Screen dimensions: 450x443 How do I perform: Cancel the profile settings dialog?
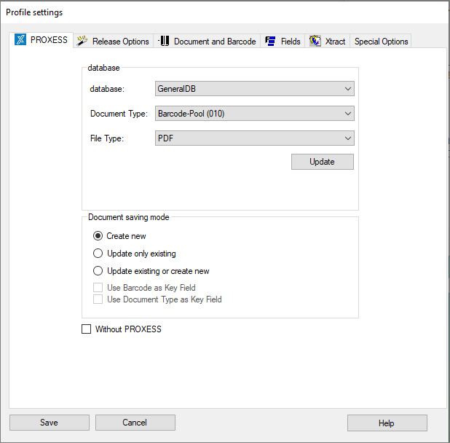(135, 423)
